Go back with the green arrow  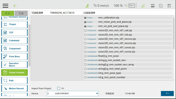tap(15, 6)
